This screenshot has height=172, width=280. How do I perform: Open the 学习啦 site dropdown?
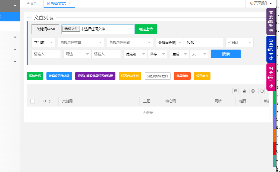43,43
